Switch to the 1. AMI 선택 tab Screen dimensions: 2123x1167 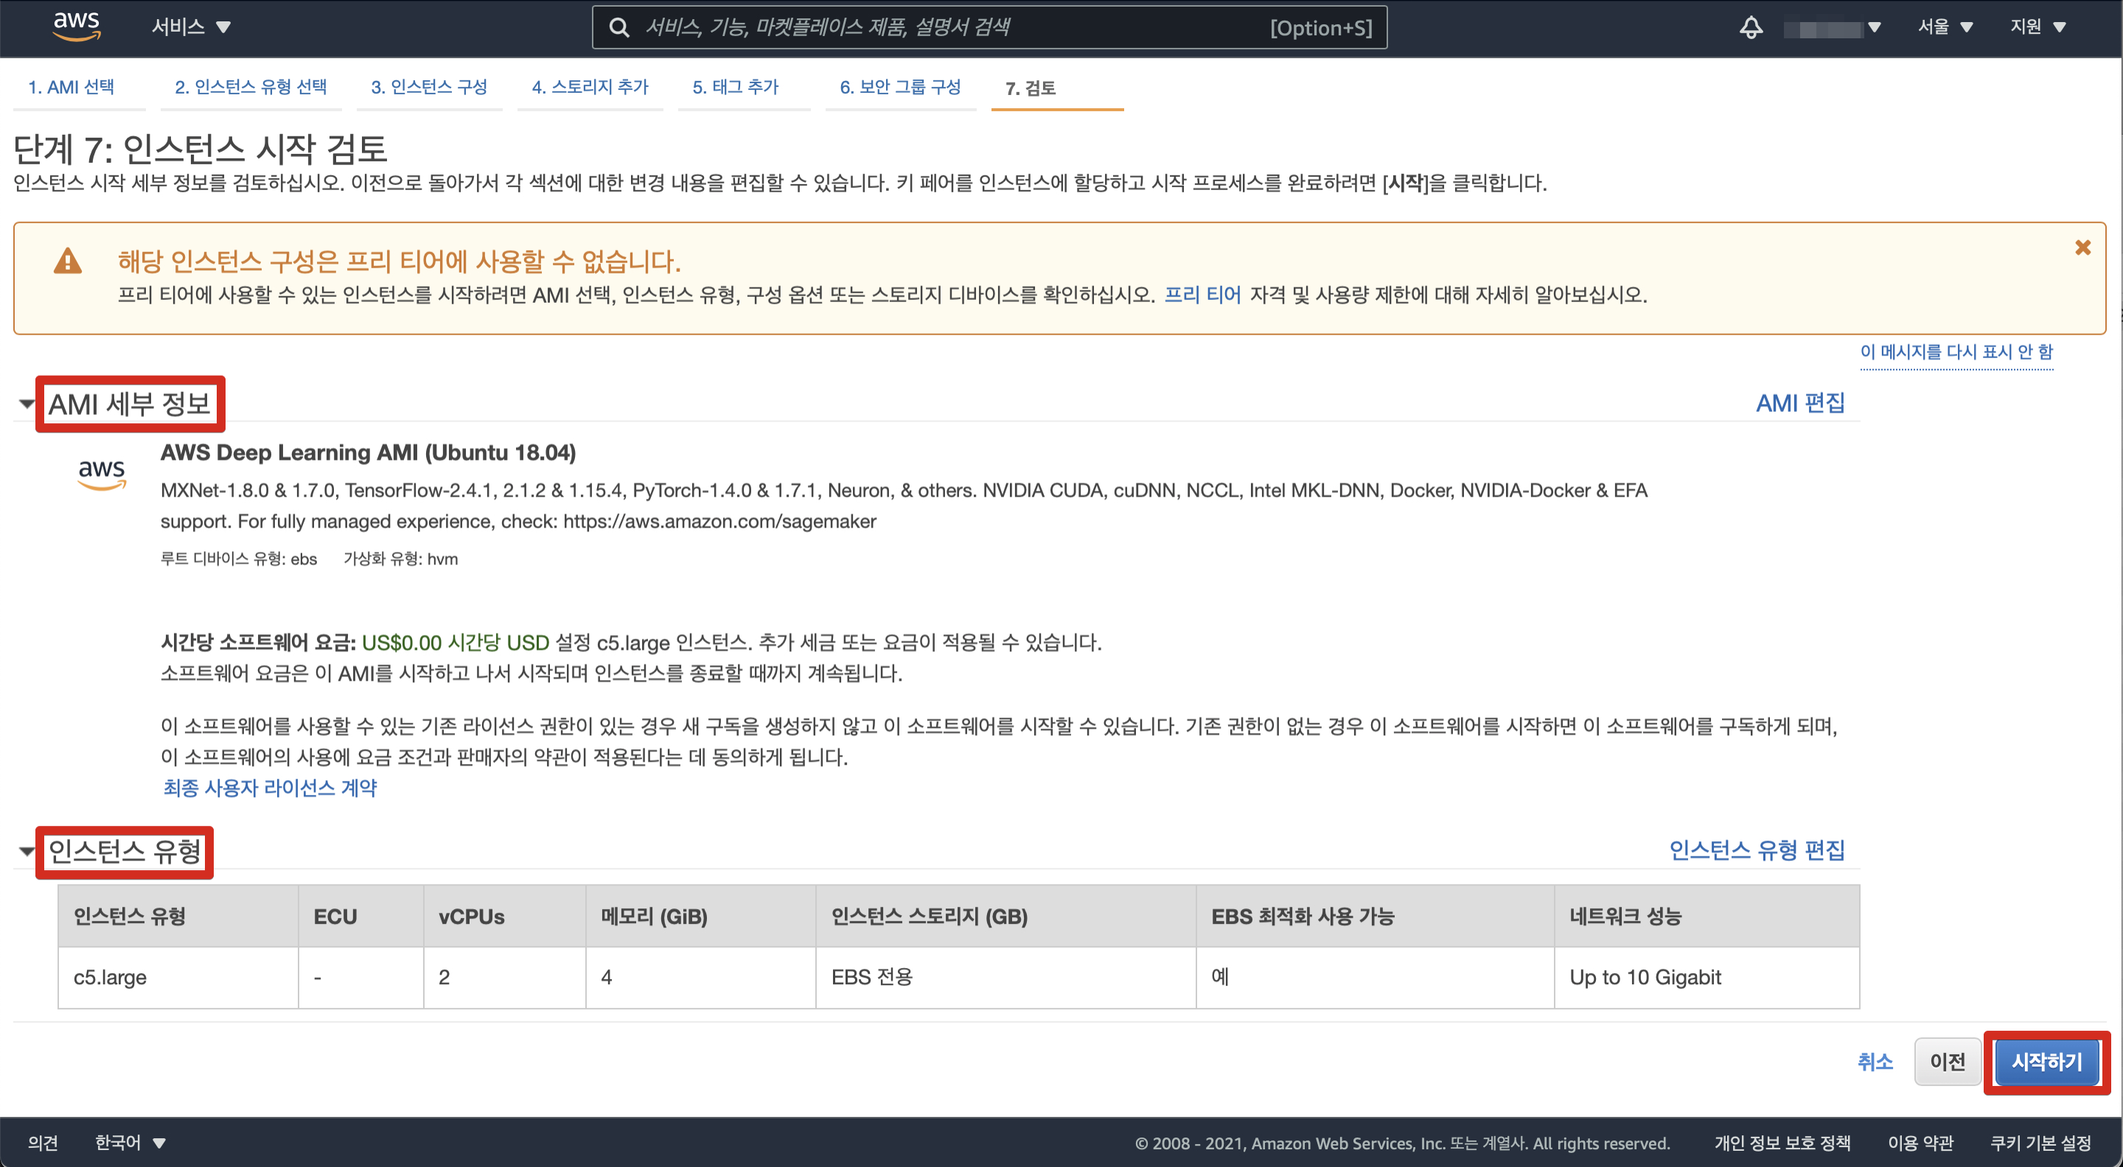(x=72, y=87)
